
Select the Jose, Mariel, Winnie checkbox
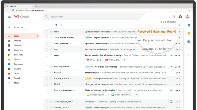click(x=47, y=37)
